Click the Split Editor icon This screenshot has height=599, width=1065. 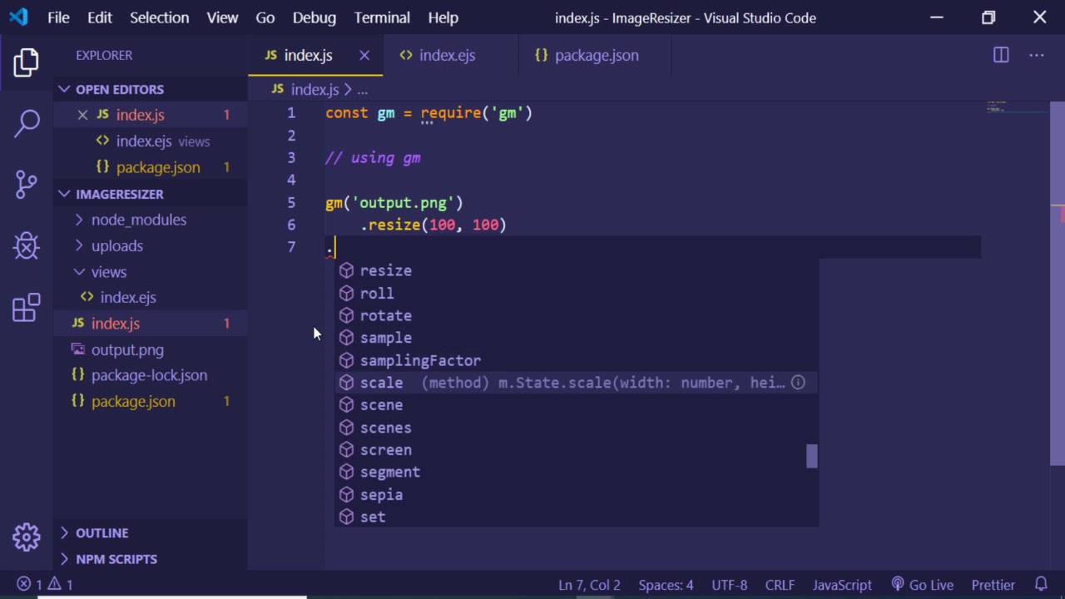(1001, 55)
